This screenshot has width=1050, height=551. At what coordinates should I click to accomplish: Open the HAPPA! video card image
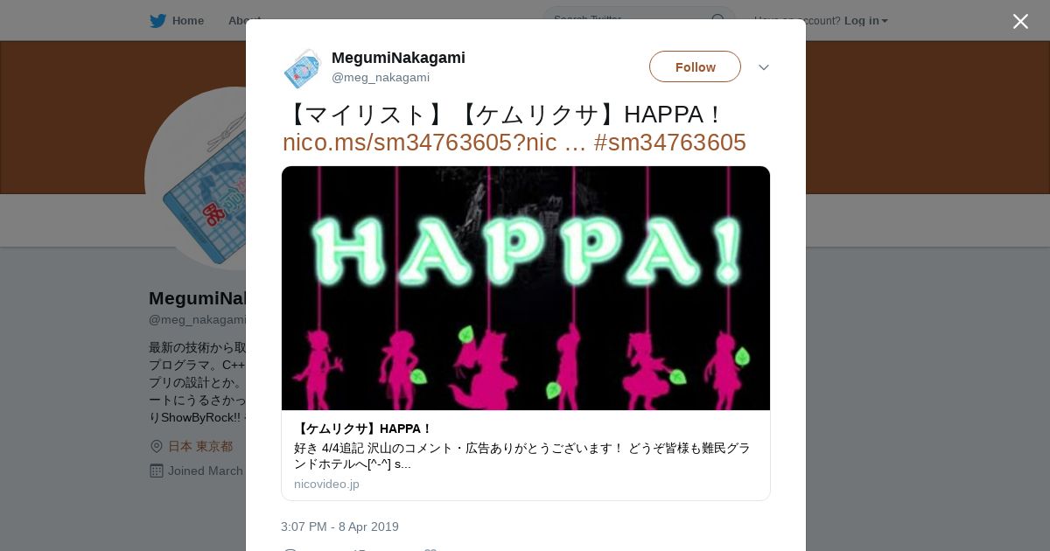tap(526, 288)
